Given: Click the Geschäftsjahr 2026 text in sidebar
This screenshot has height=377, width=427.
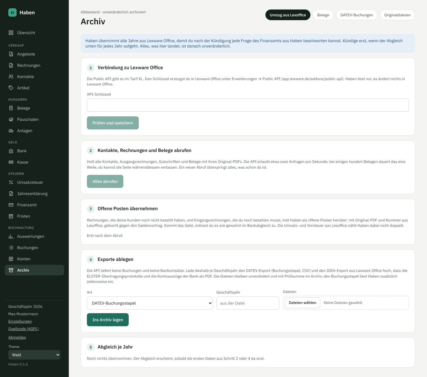Looking at the screenshot, I should click(x=25, y=306).
